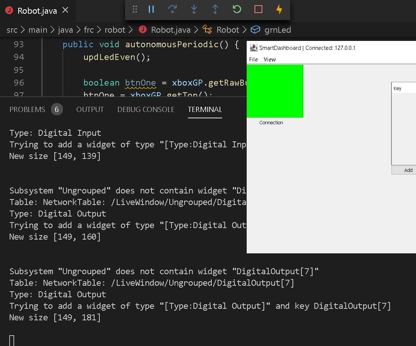Open the Robot class breadcrumb symbol
416x346 pixels.
[x=228, y=30]
